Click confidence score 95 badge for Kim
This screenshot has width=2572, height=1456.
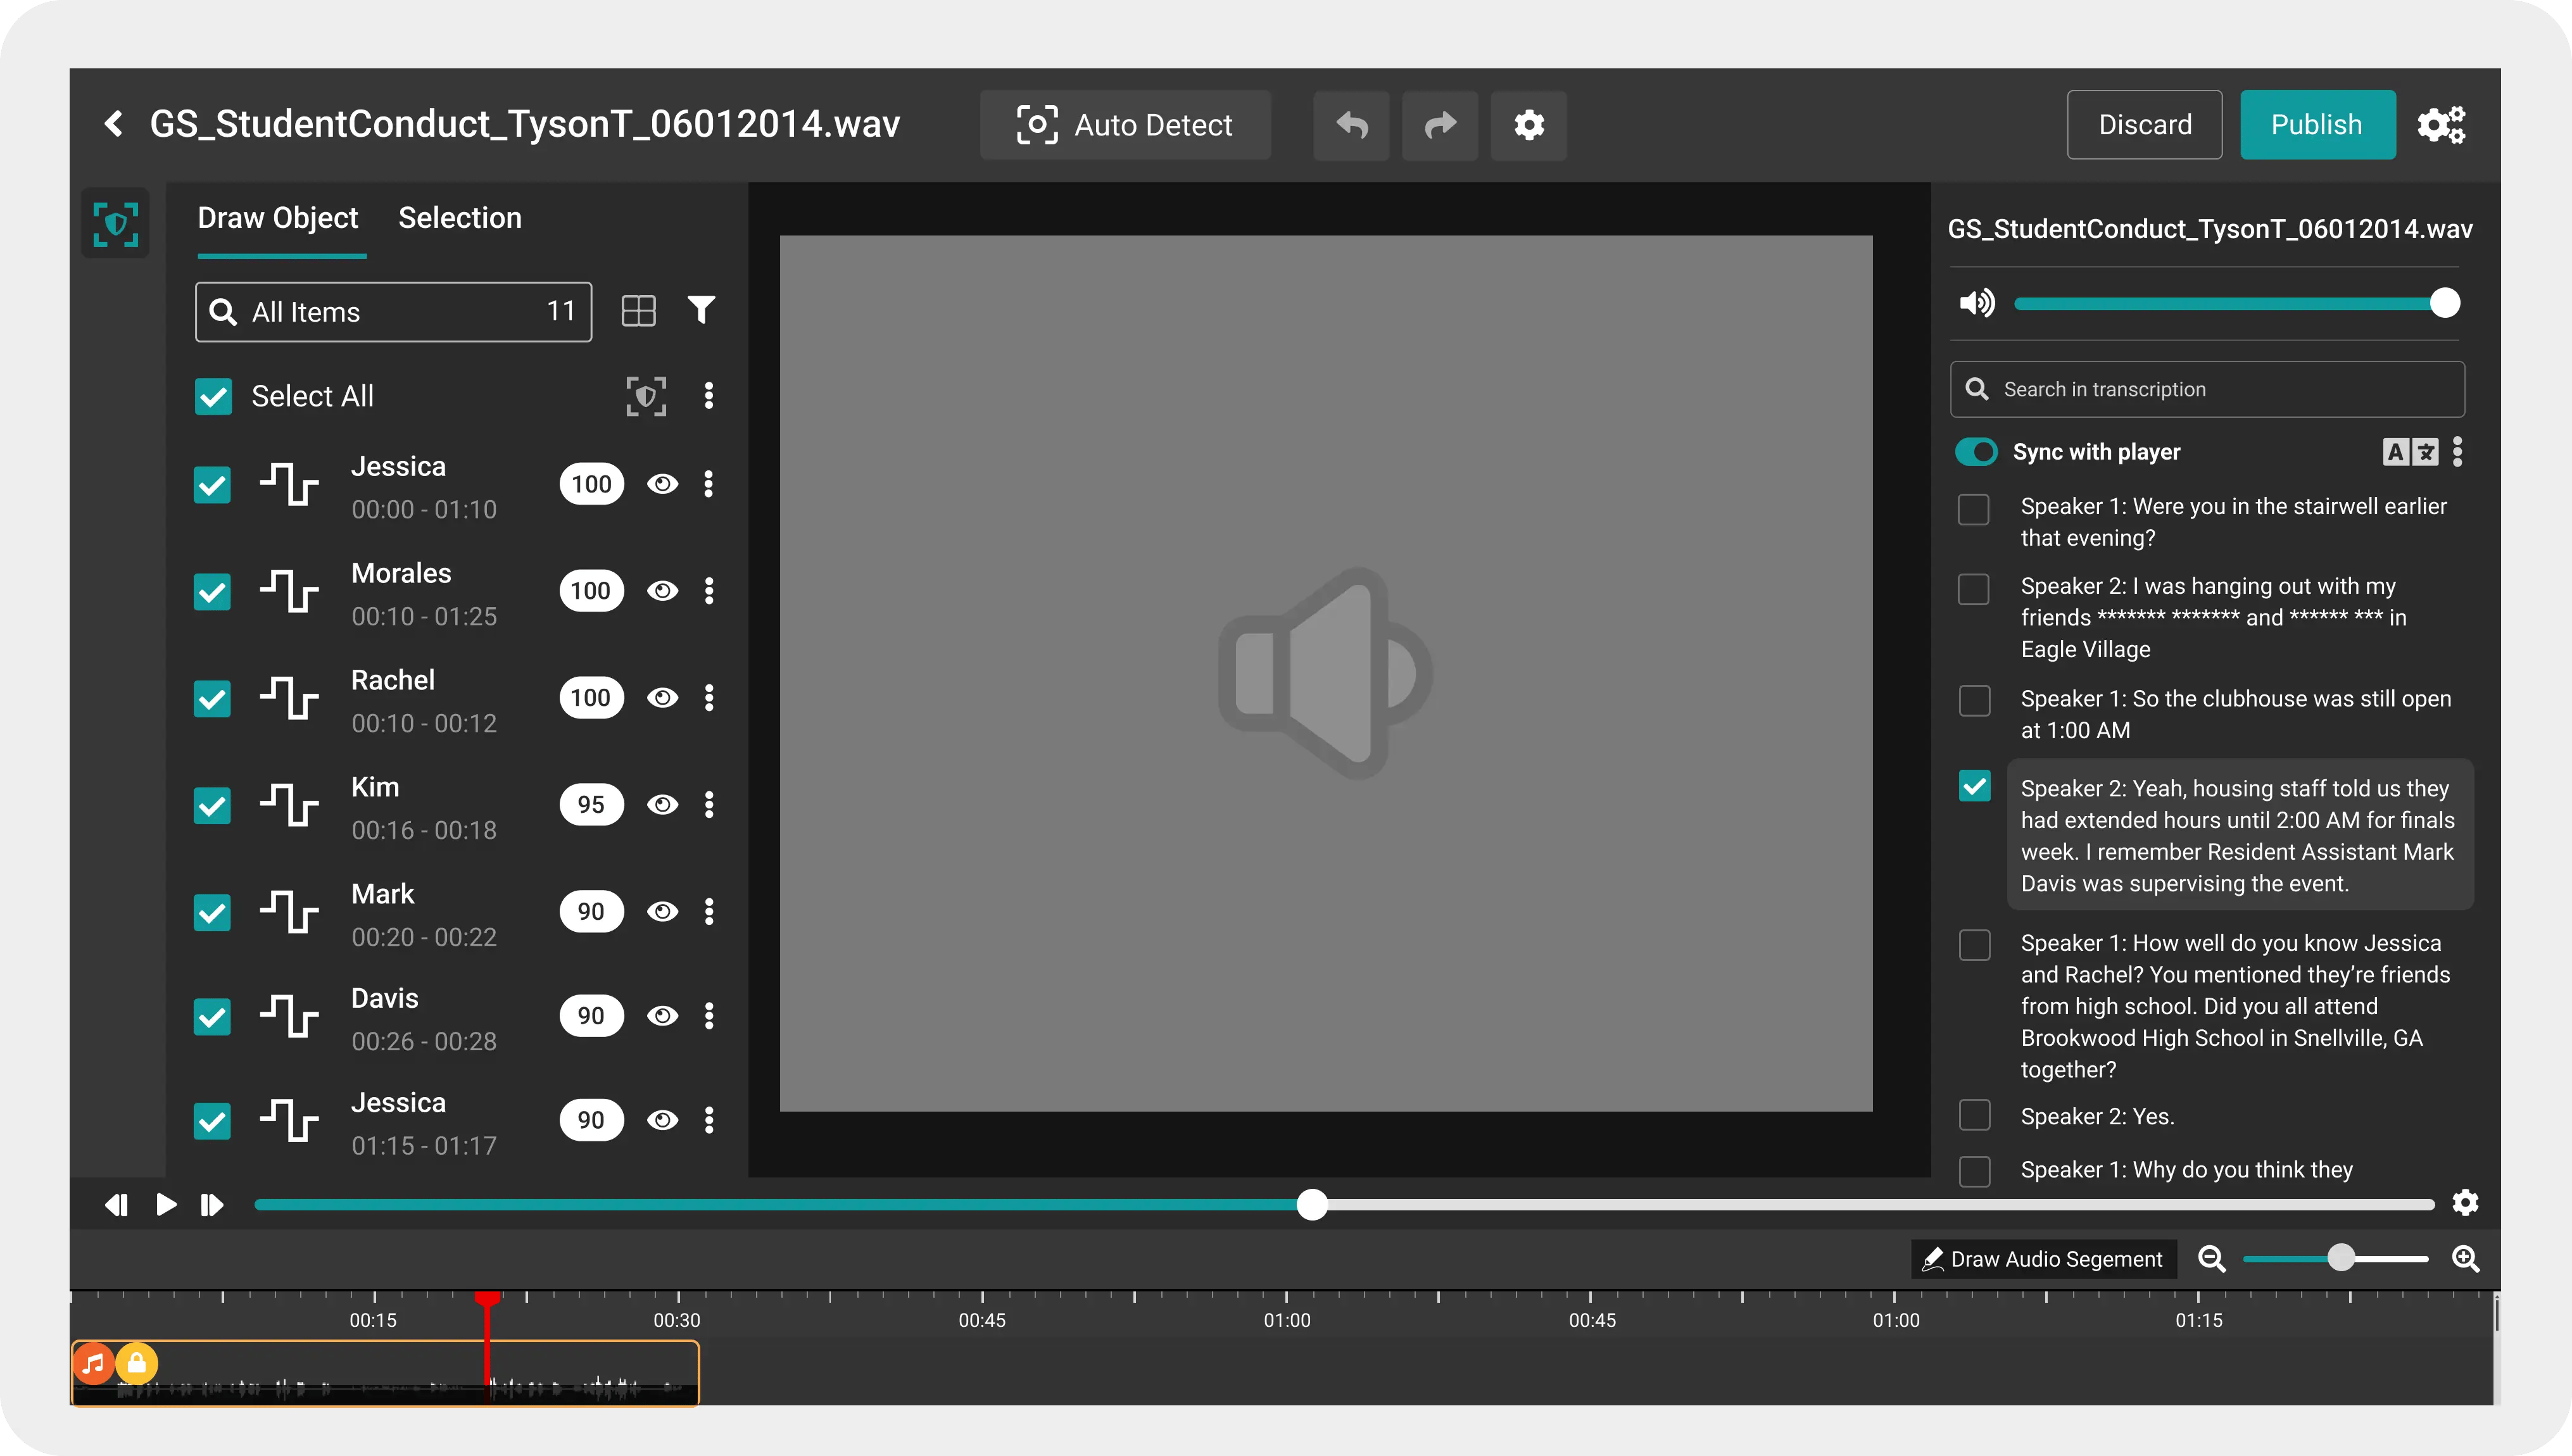point(591,805)
